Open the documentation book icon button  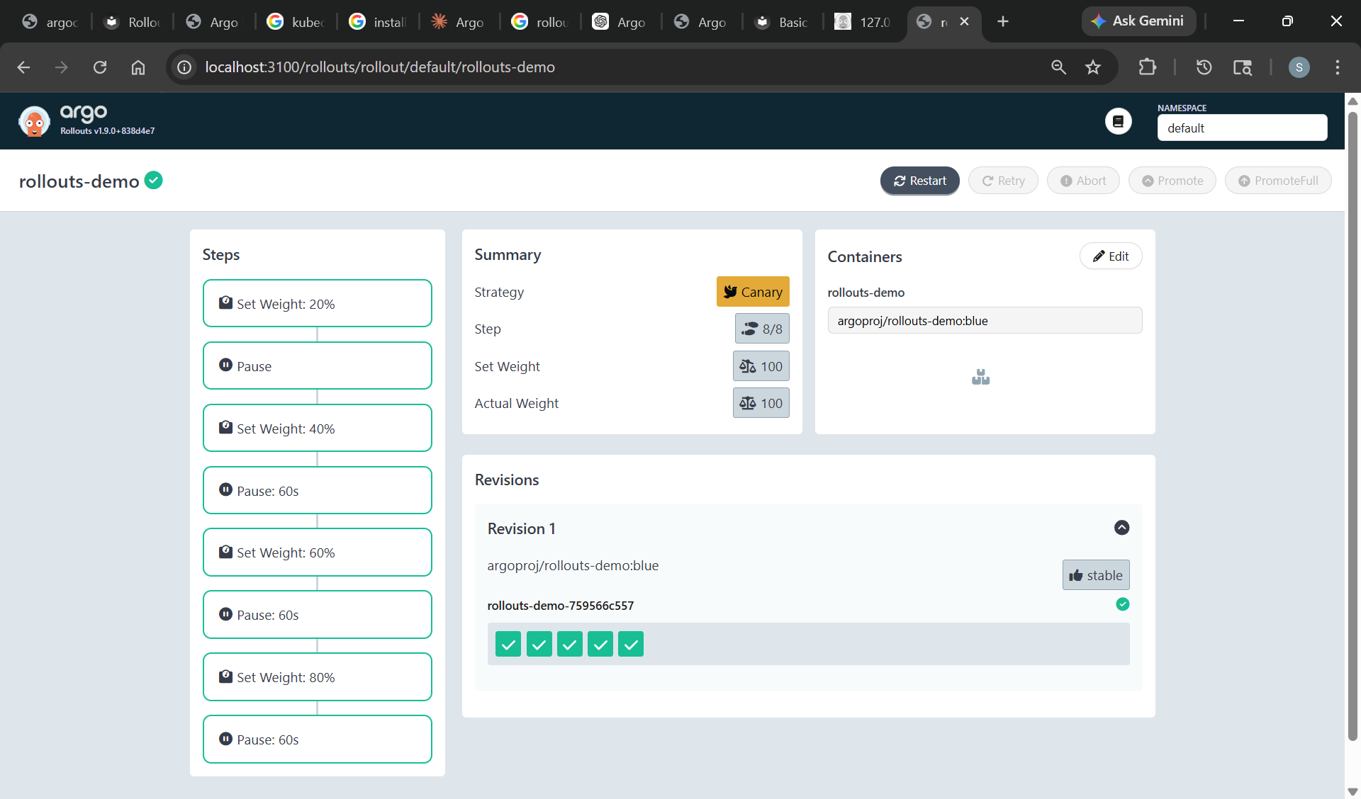coord(1118,121)
